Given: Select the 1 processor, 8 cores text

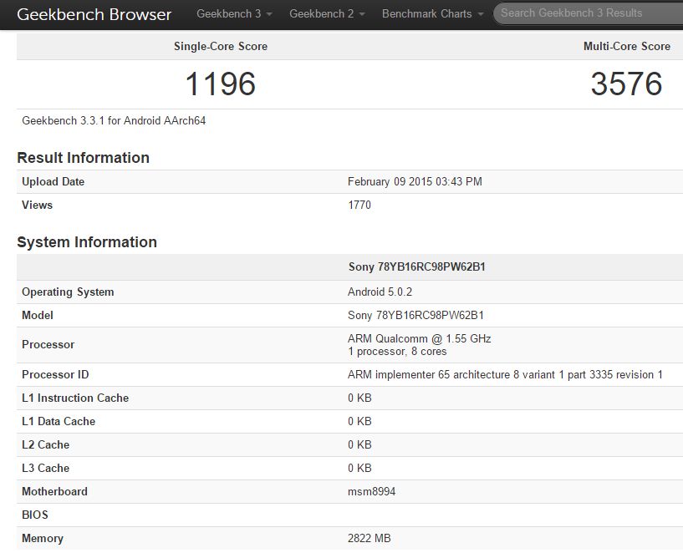Looking at the screenshot, I should 397,351.
